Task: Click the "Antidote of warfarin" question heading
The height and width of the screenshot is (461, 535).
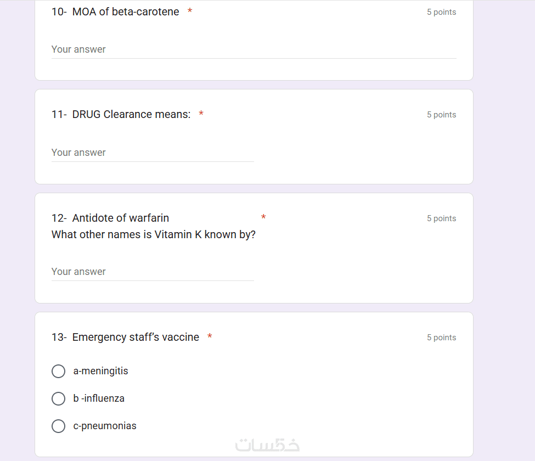Action: point(120,218)
